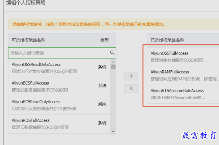The width and height of the screenshot is (219, 145).
Task: Click the add policy right-arrow button
Action: 131,76
